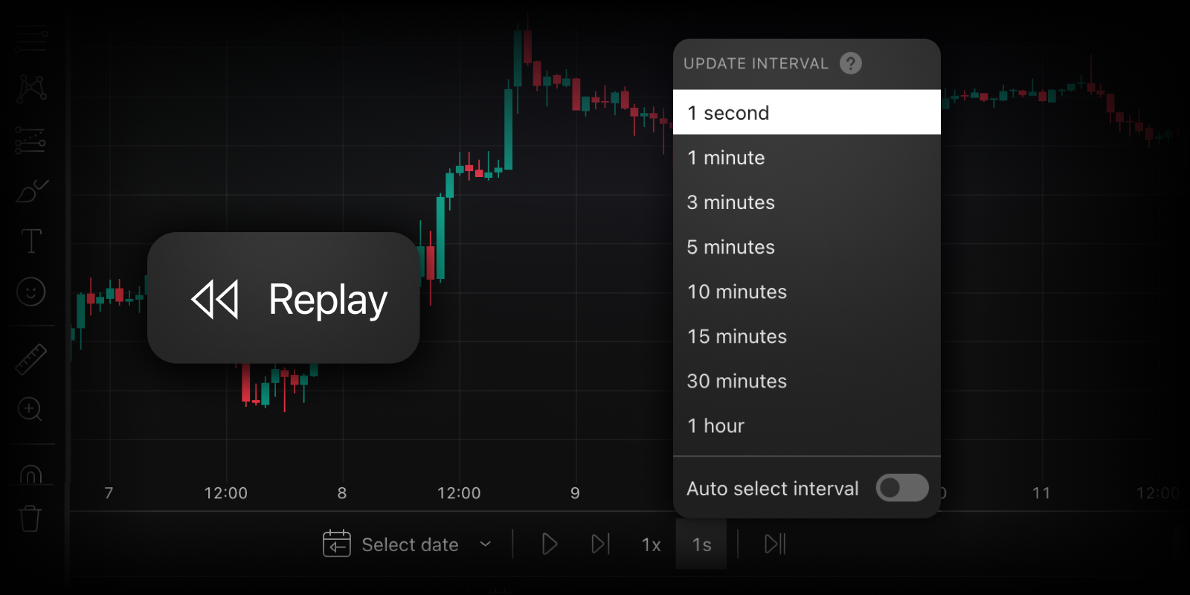Open the 1x replay speed selector
The image size is (1190, 595).
[x=651, y=544]
